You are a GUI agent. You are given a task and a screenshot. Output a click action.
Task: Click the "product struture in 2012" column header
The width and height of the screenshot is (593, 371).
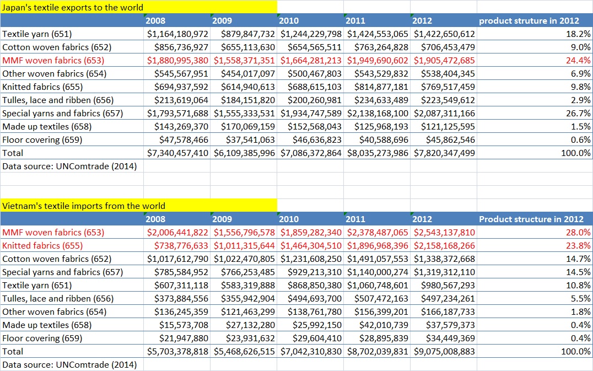point(529,20)
